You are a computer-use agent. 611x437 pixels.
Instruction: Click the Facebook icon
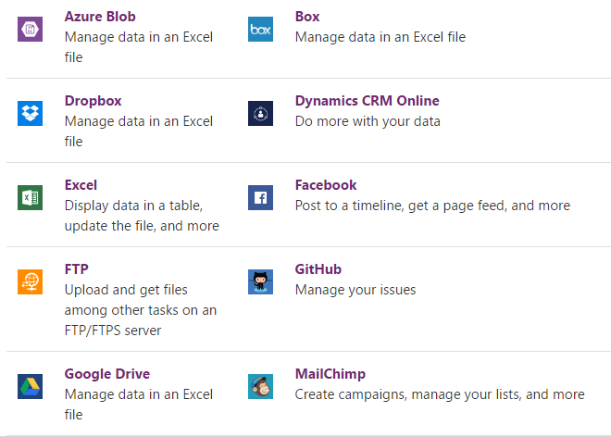pos(261,197)
